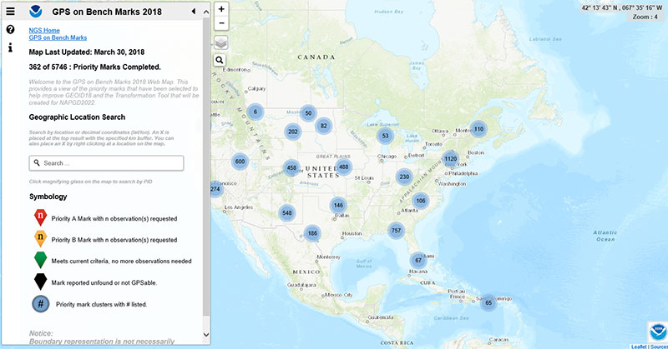Open the NGS Home link
This screenshot has height=349, width=668.
(x=46, y=30)
